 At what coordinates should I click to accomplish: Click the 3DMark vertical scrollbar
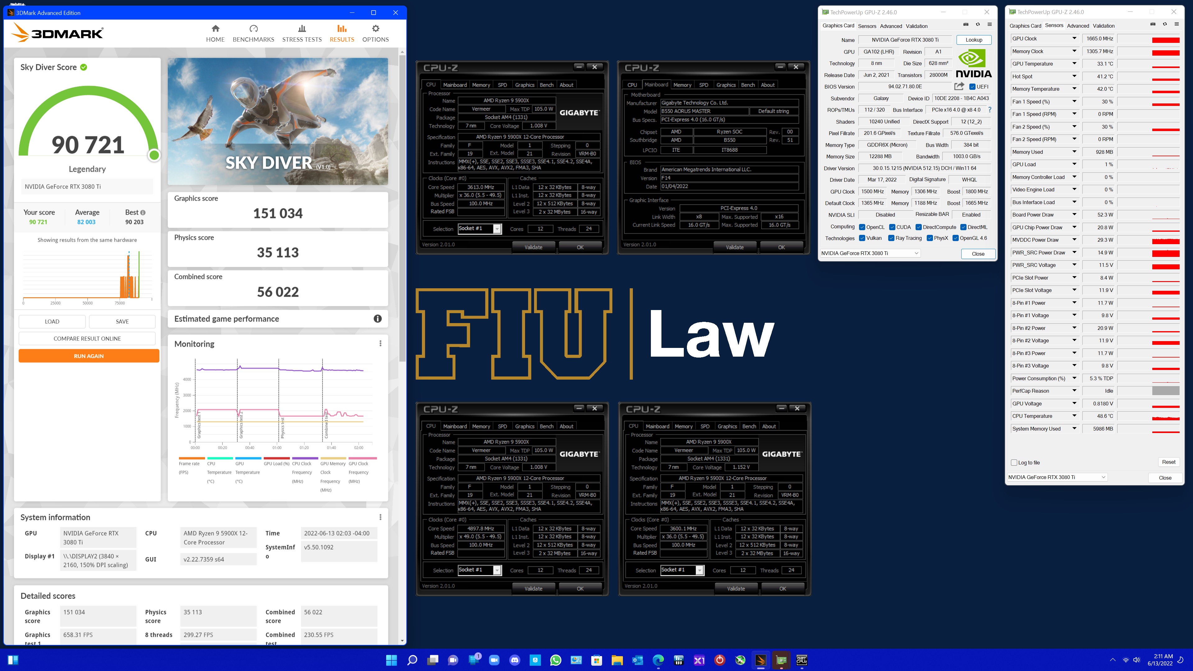click(x=402, y=208)
